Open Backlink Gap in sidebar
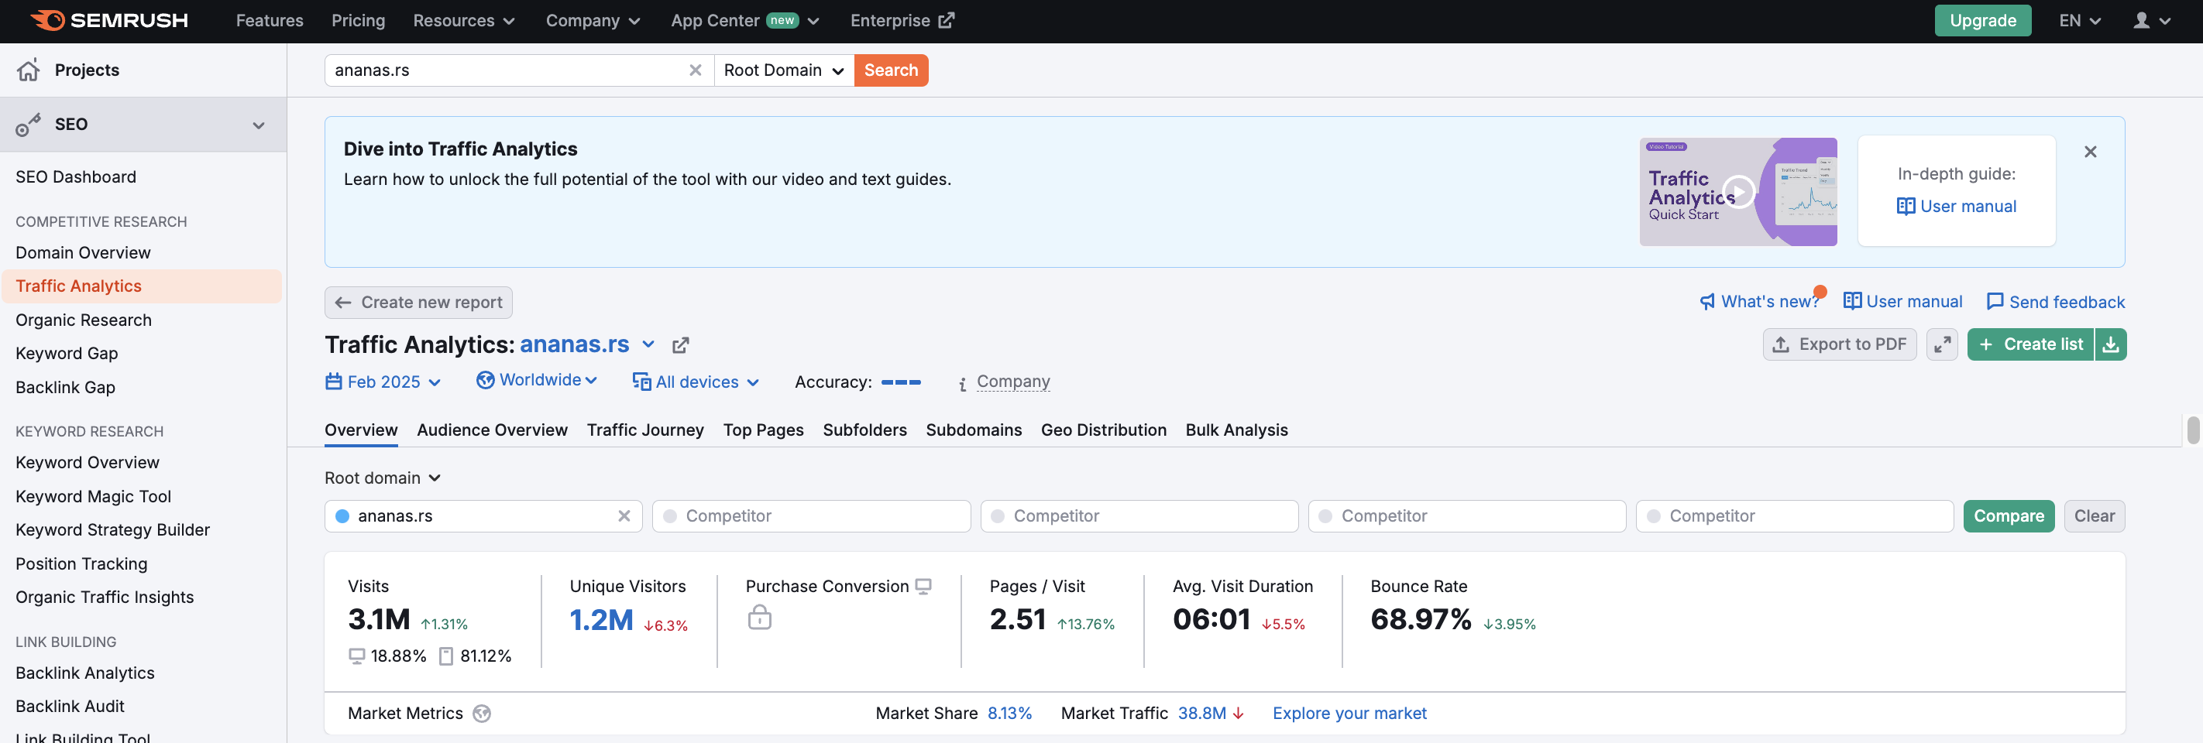2203x743 pixels. (65, 388)
